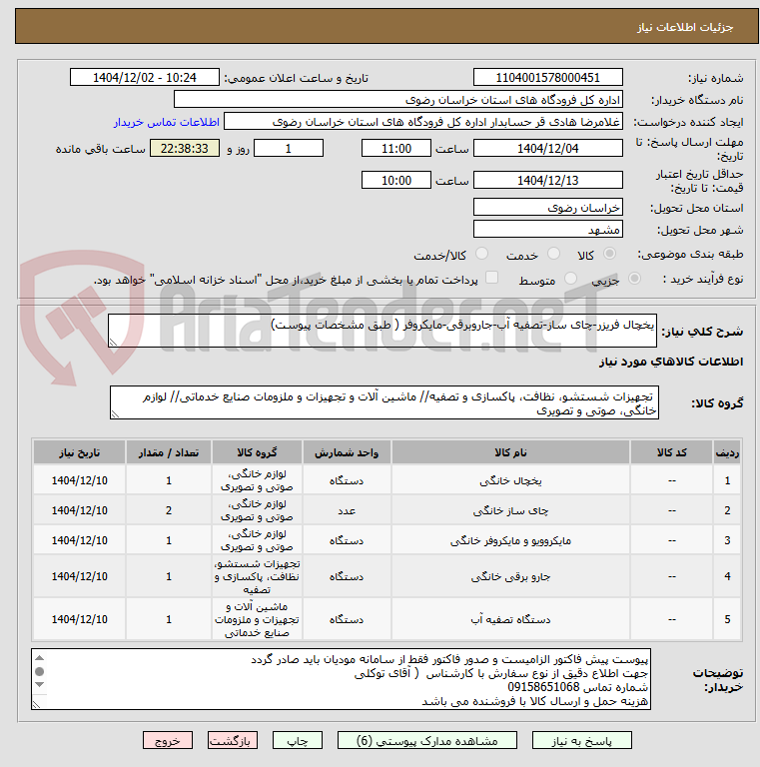Screen dimensions: 760x767
Task: Click the نام دستگاه خریدار field
Action: coord(398,100)
